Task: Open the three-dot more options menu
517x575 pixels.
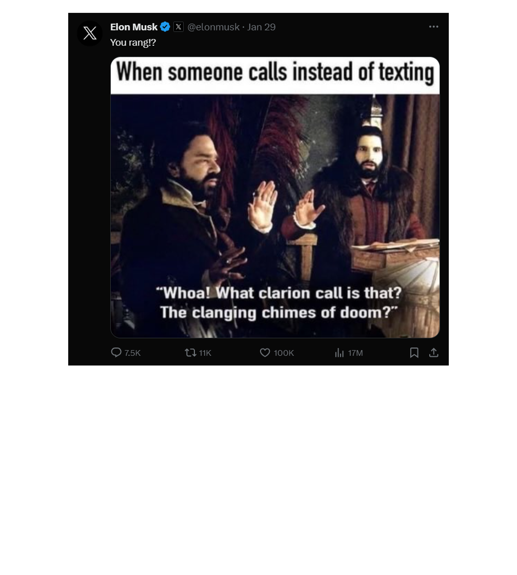Action: click(434, 26)
